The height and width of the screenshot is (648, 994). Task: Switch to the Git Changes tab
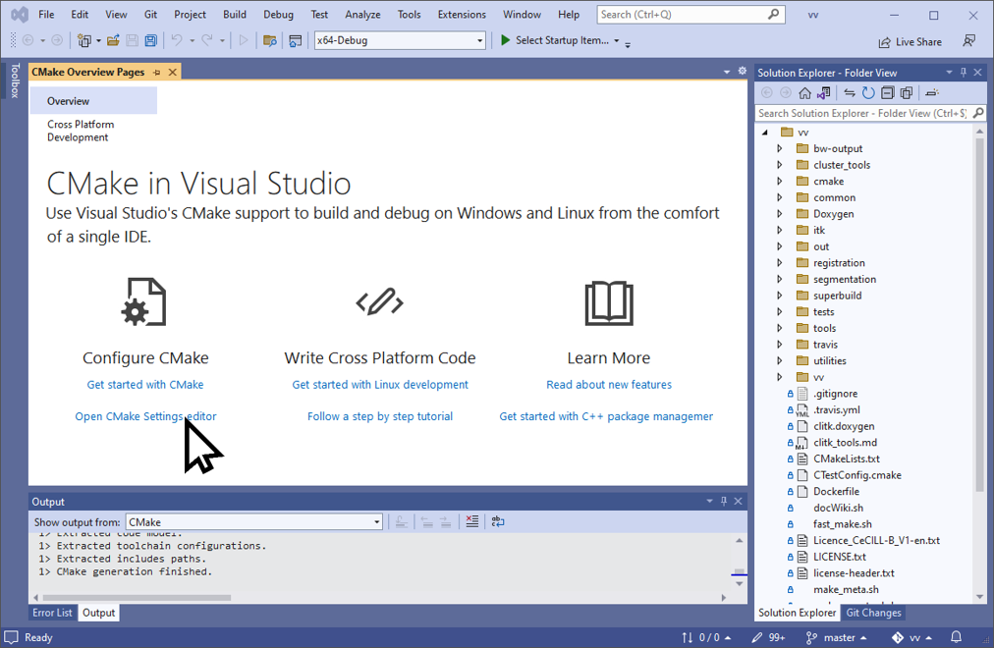click(x=873, y=613)
